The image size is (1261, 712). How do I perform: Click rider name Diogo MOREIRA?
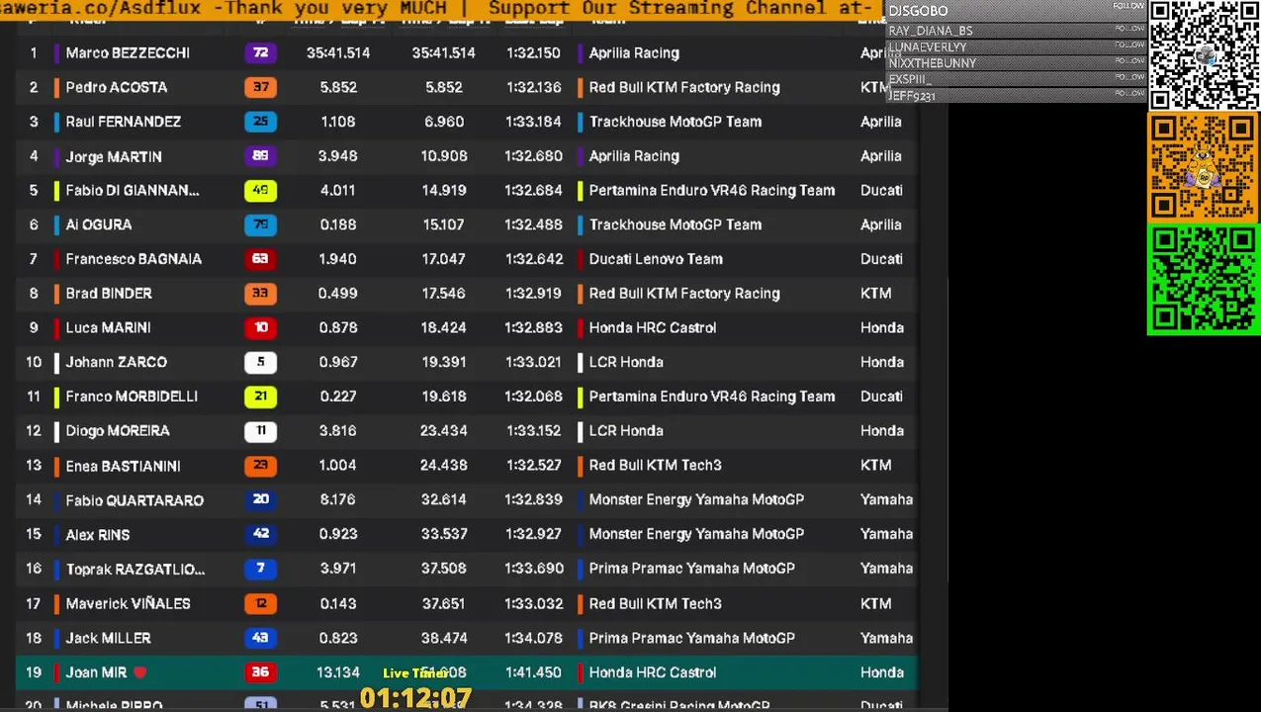118,431
